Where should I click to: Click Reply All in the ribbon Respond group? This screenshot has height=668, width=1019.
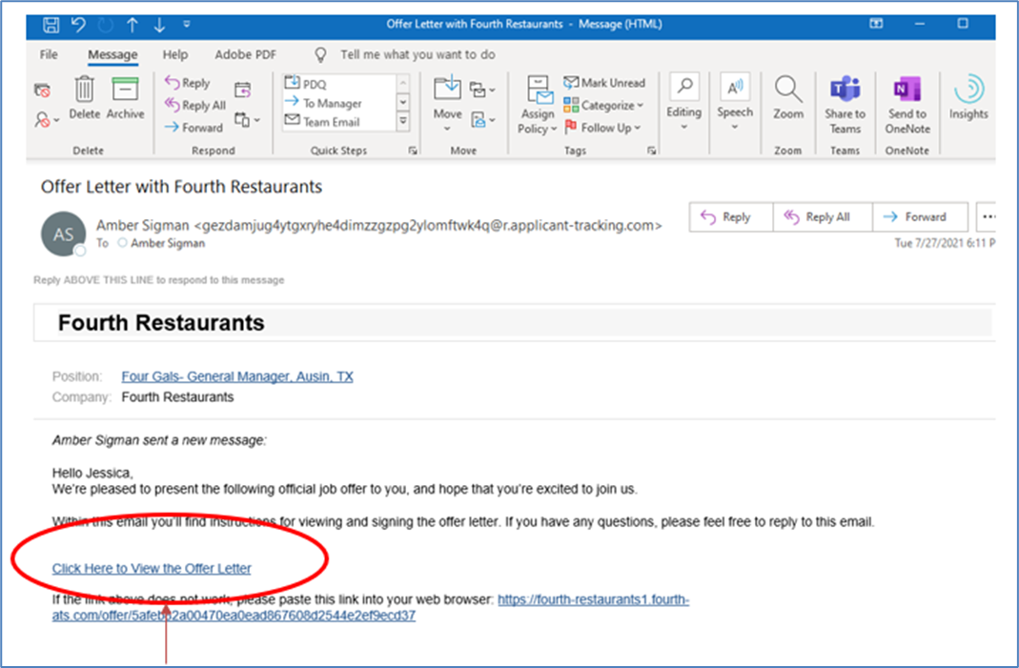(195, 105)
